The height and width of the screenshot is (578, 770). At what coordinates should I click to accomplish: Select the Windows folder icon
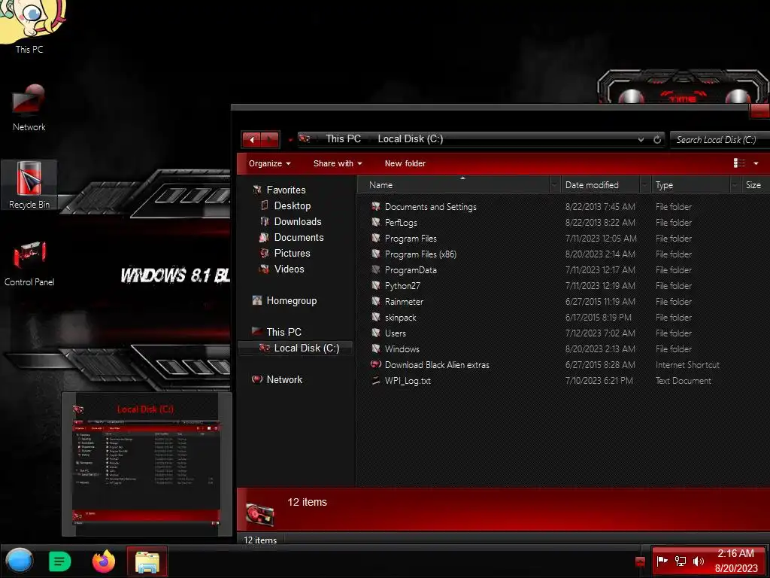[376, 348]
